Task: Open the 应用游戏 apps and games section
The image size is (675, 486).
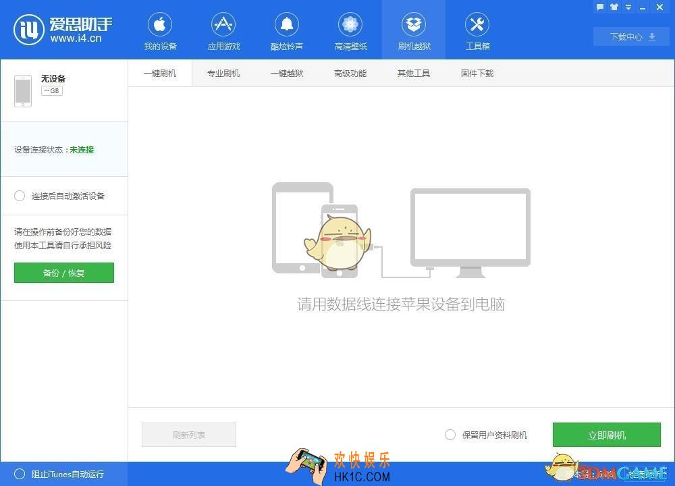Action: click(x=223, y=32)
